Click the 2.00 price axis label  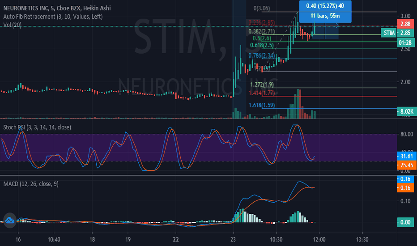pyautogui.click(x=405, y=82)
